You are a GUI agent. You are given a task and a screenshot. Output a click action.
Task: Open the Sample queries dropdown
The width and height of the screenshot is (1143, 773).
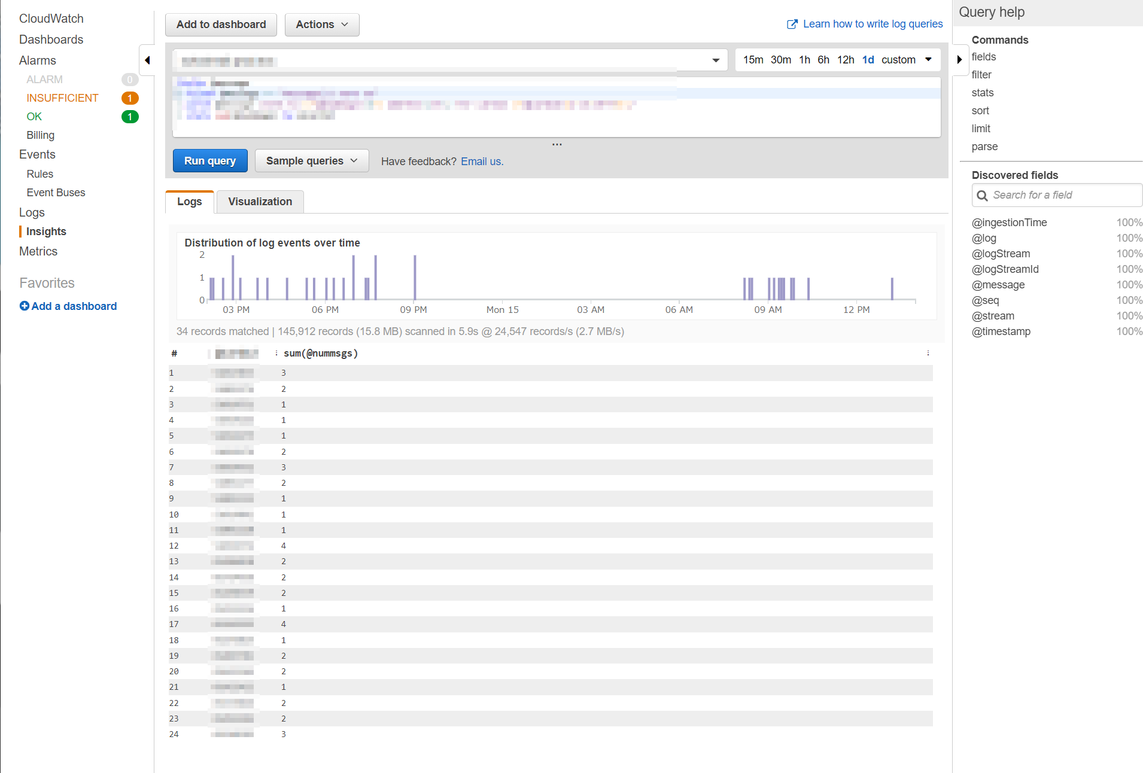(x=312, y=161)
